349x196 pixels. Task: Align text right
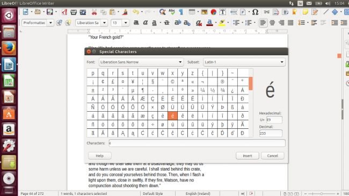point(281,23)
